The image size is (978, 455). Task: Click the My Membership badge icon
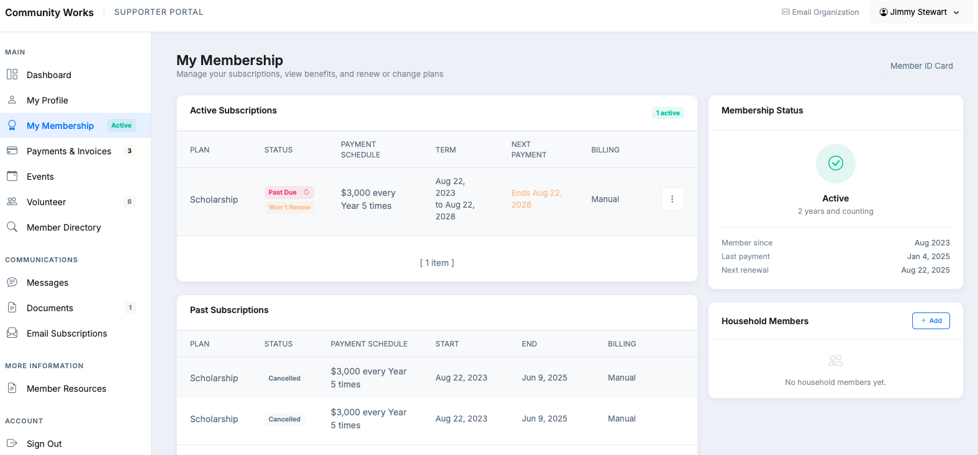click(12, 125)
